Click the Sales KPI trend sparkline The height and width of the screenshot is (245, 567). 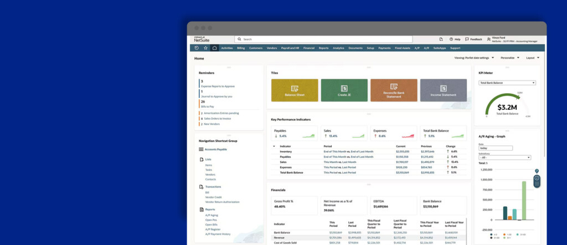[358, 136]
